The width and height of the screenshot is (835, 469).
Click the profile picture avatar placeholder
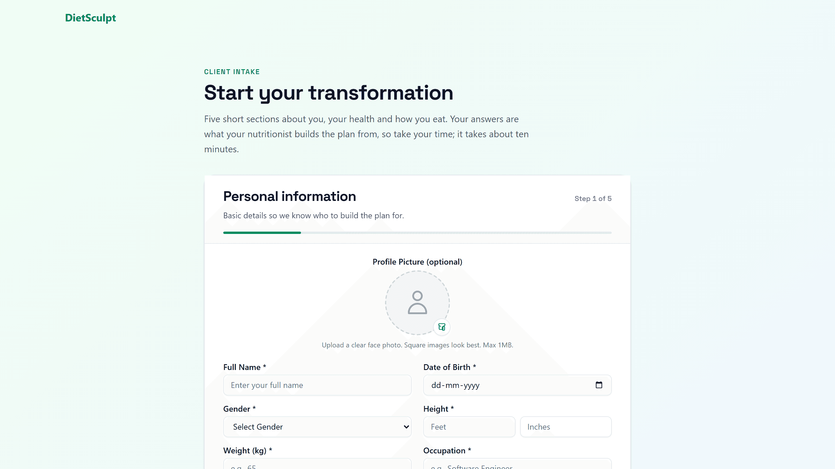[417, 303]
